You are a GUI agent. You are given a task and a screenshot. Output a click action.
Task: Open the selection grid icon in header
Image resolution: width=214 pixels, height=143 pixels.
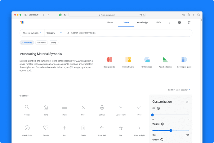[189, 22]
